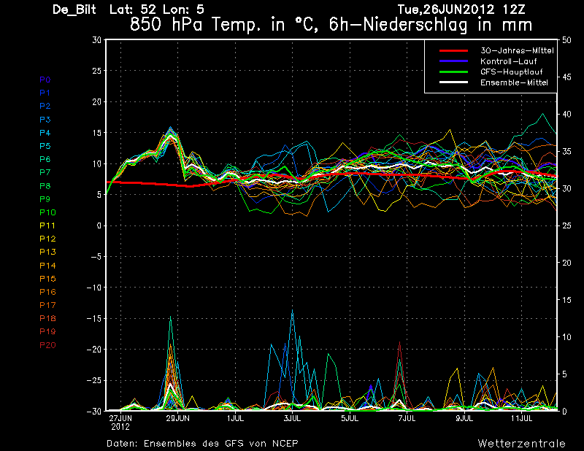Click the 25 value on right precipitation axis
Image resolution: width=584 pixels, height=451 pixels.
pos(566,225)
